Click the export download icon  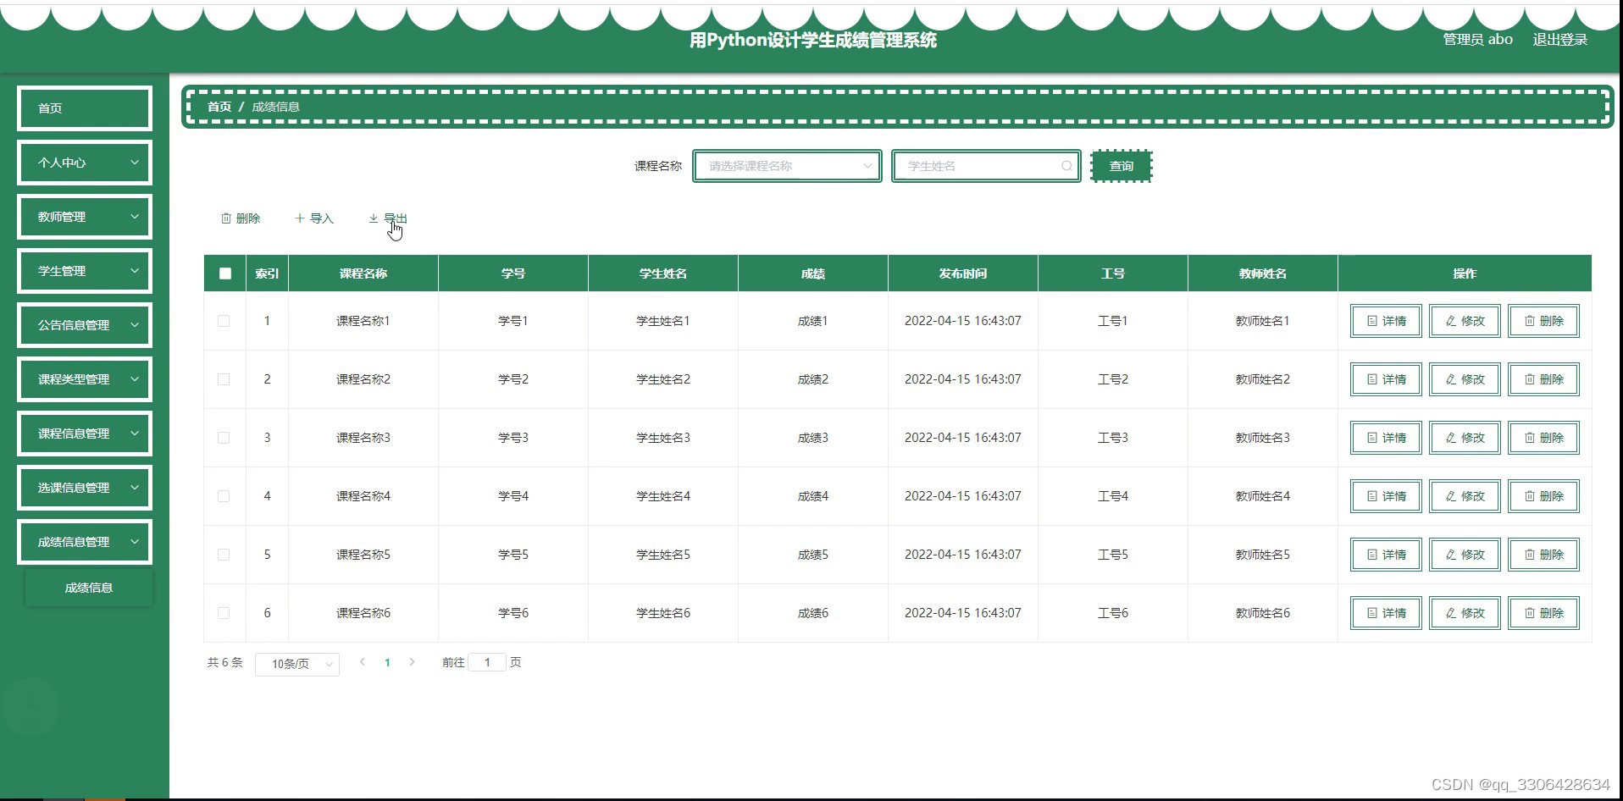[374, 218]
